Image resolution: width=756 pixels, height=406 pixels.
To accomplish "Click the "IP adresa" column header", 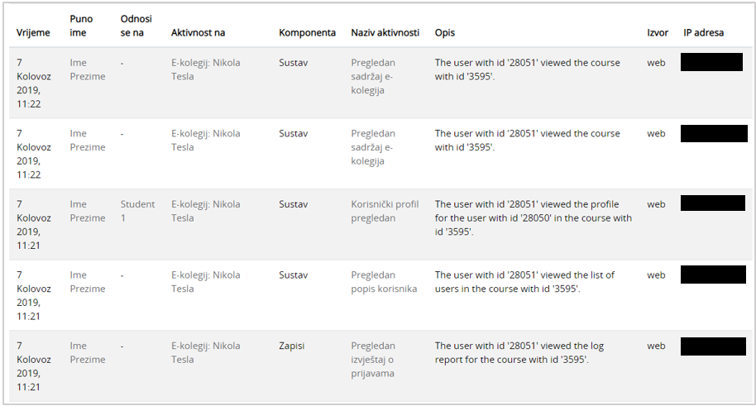I will pos(703,33).
